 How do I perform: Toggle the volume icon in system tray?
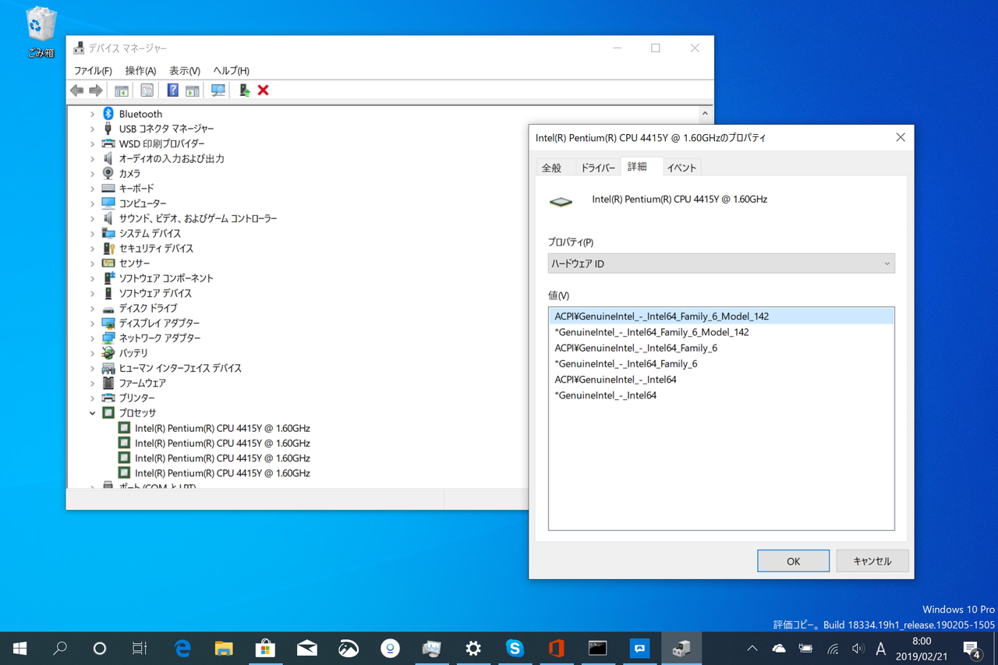click(858, 648)
